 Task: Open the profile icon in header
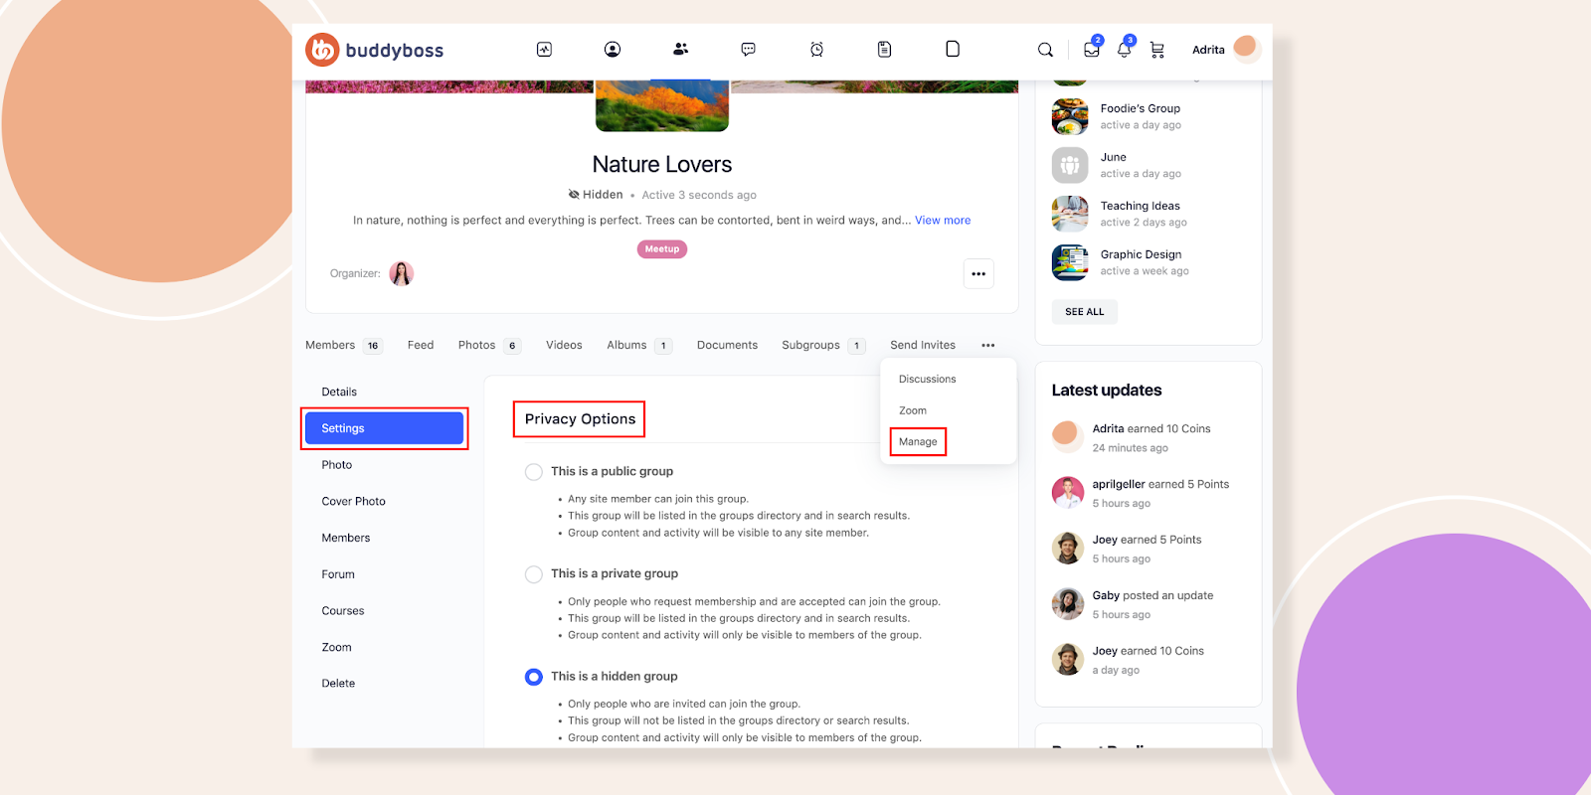click(613, 49)
